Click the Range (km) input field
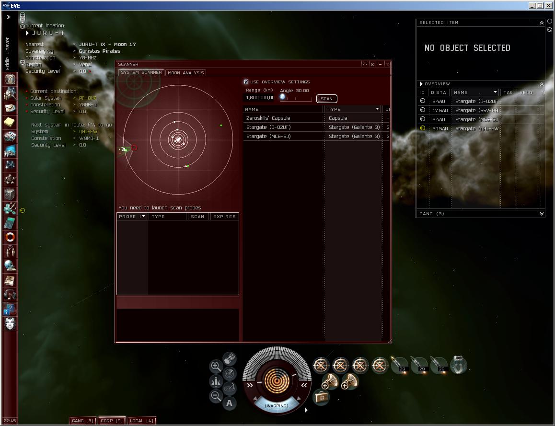555x426 pixels. tap(259, 98)
